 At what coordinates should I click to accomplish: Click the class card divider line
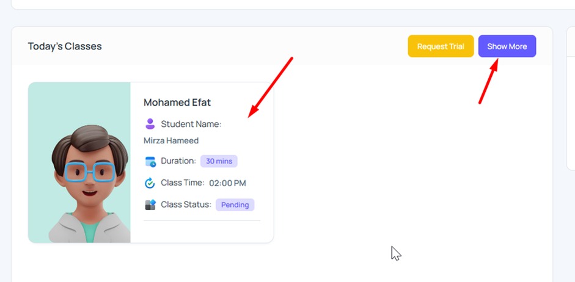click(202, 220)
